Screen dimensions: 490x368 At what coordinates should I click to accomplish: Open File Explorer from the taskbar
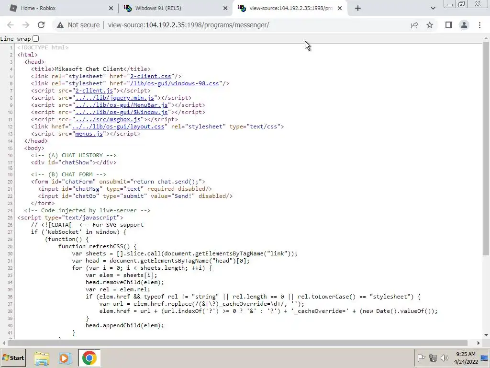(x=42, y=358)
